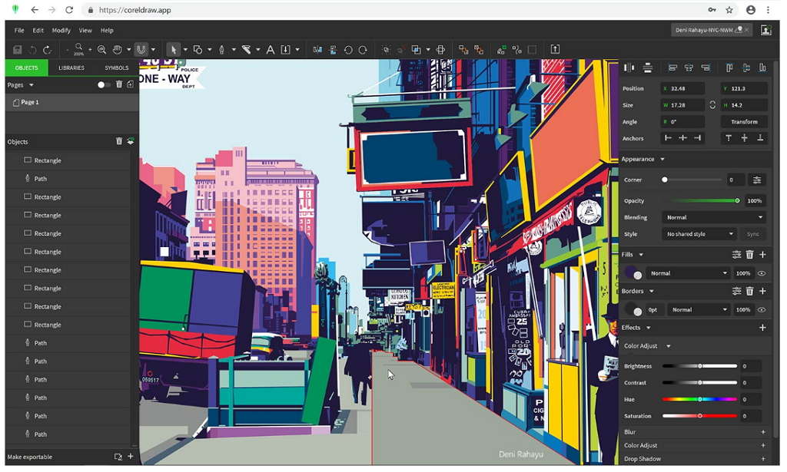Select the Text tool in toolbar

pyautogui.click(x=270, y=50)
